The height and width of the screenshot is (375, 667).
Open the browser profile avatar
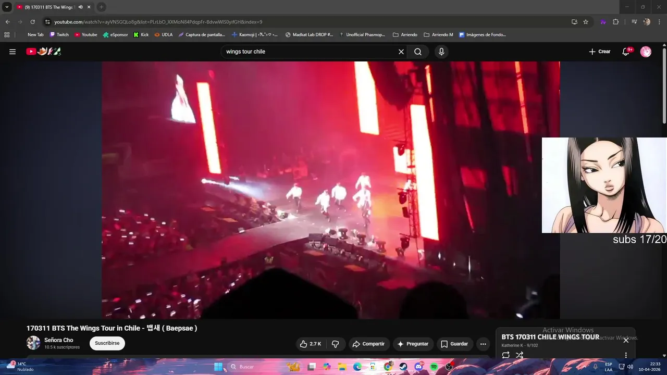647,22
